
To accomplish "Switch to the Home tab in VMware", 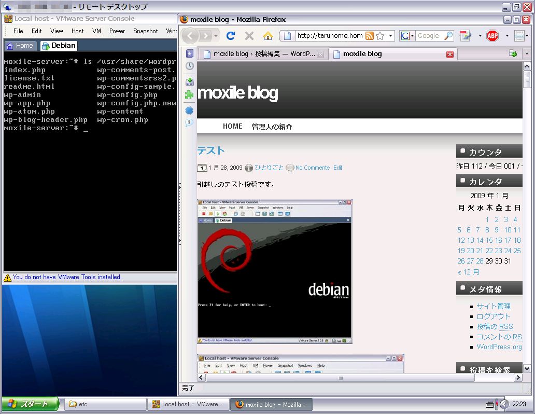I will [20, 46].
